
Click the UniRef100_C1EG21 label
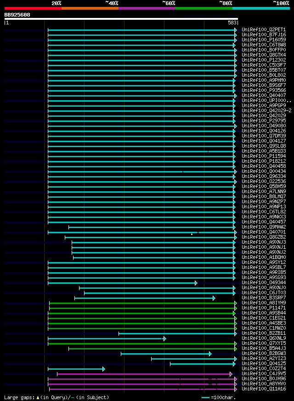point(264,318)
